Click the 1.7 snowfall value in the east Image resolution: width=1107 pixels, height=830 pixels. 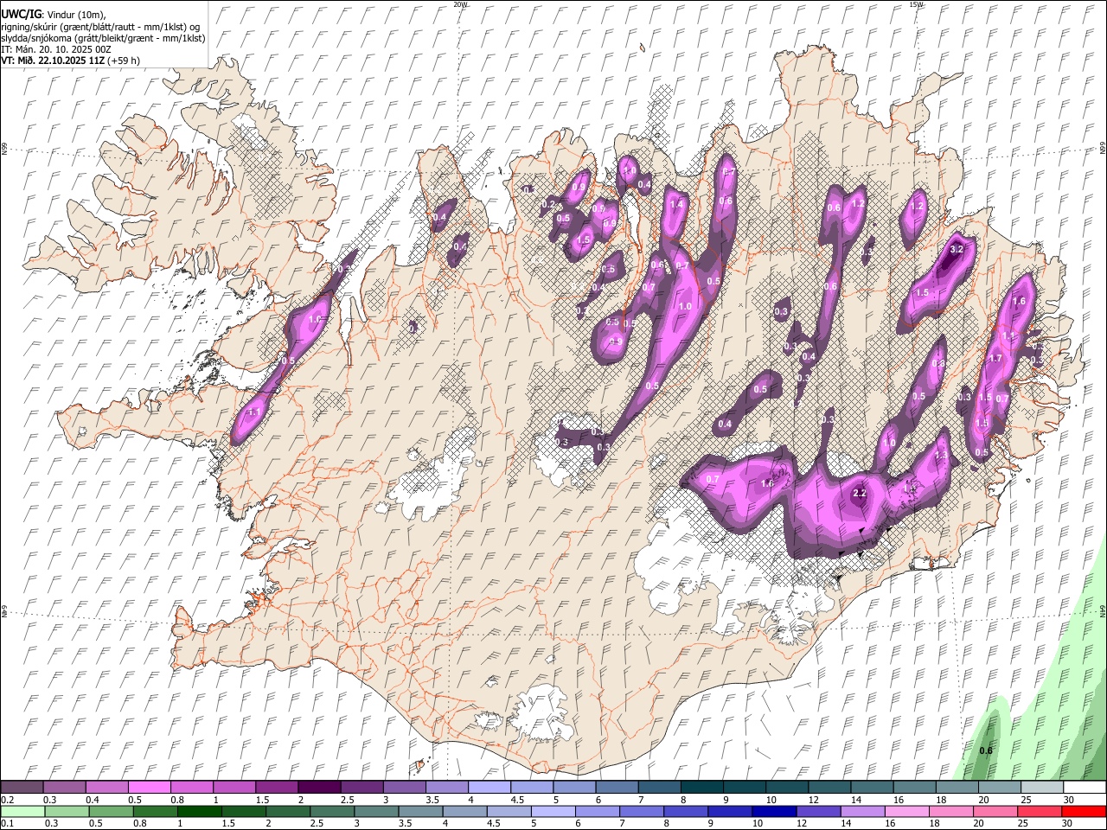pos(995,359)
